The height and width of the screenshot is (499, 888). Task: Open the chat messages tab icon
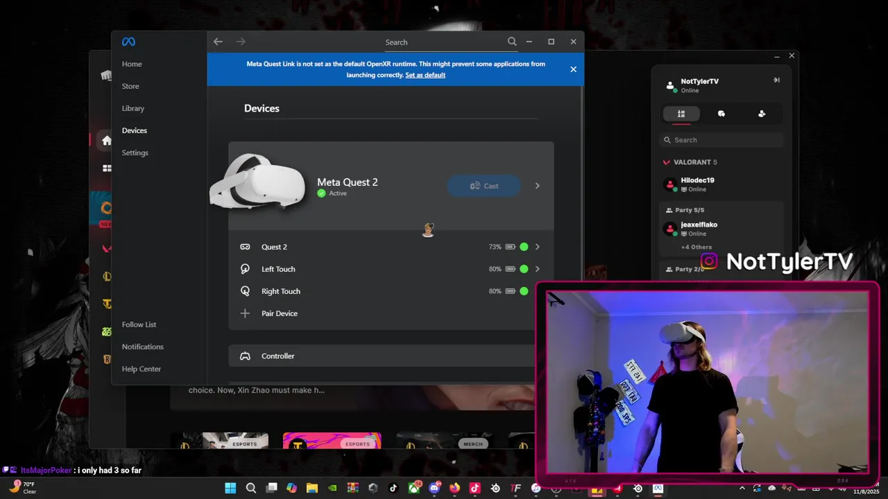click(721, 114)
